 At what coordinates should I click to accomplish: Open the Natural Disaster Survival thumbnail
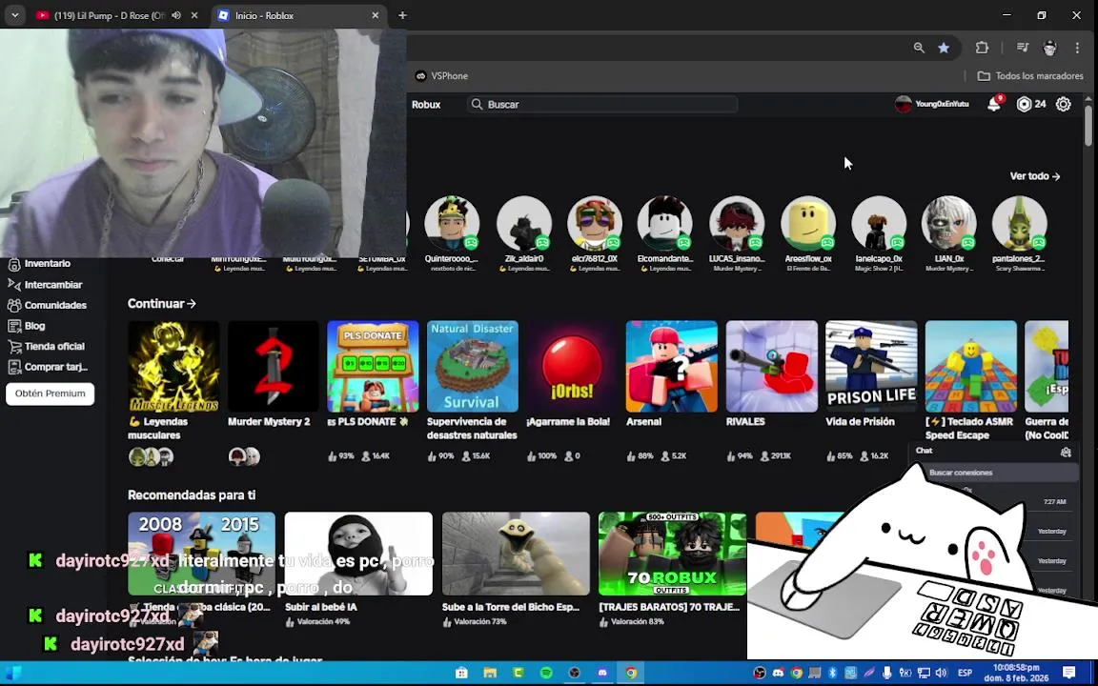473,366
